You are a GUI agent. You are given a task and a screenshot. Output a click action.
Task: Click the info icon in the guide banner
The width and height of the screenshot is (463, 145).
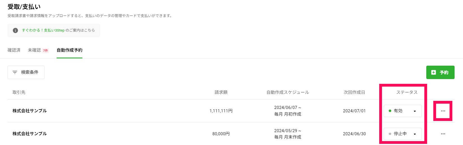click(15, 30)
